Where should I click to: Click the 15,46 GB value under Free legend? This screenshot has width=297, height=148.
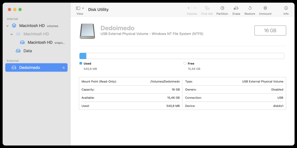tap(194, 69)
